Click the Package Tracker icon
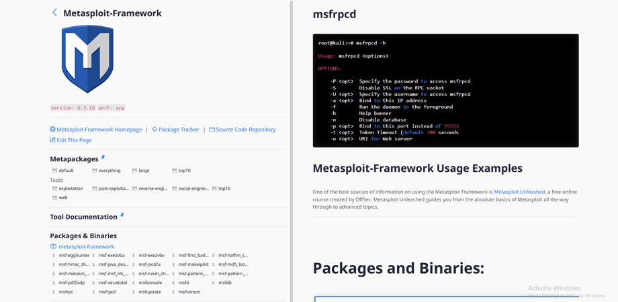The width and height of the screenshot is (618, 302). point(154,129)
